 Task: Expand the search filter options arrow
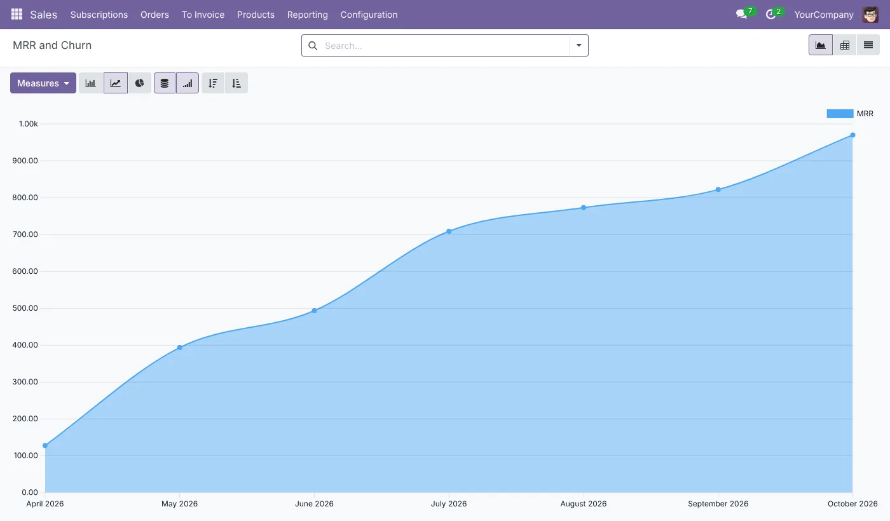click(x=579, y=46)
